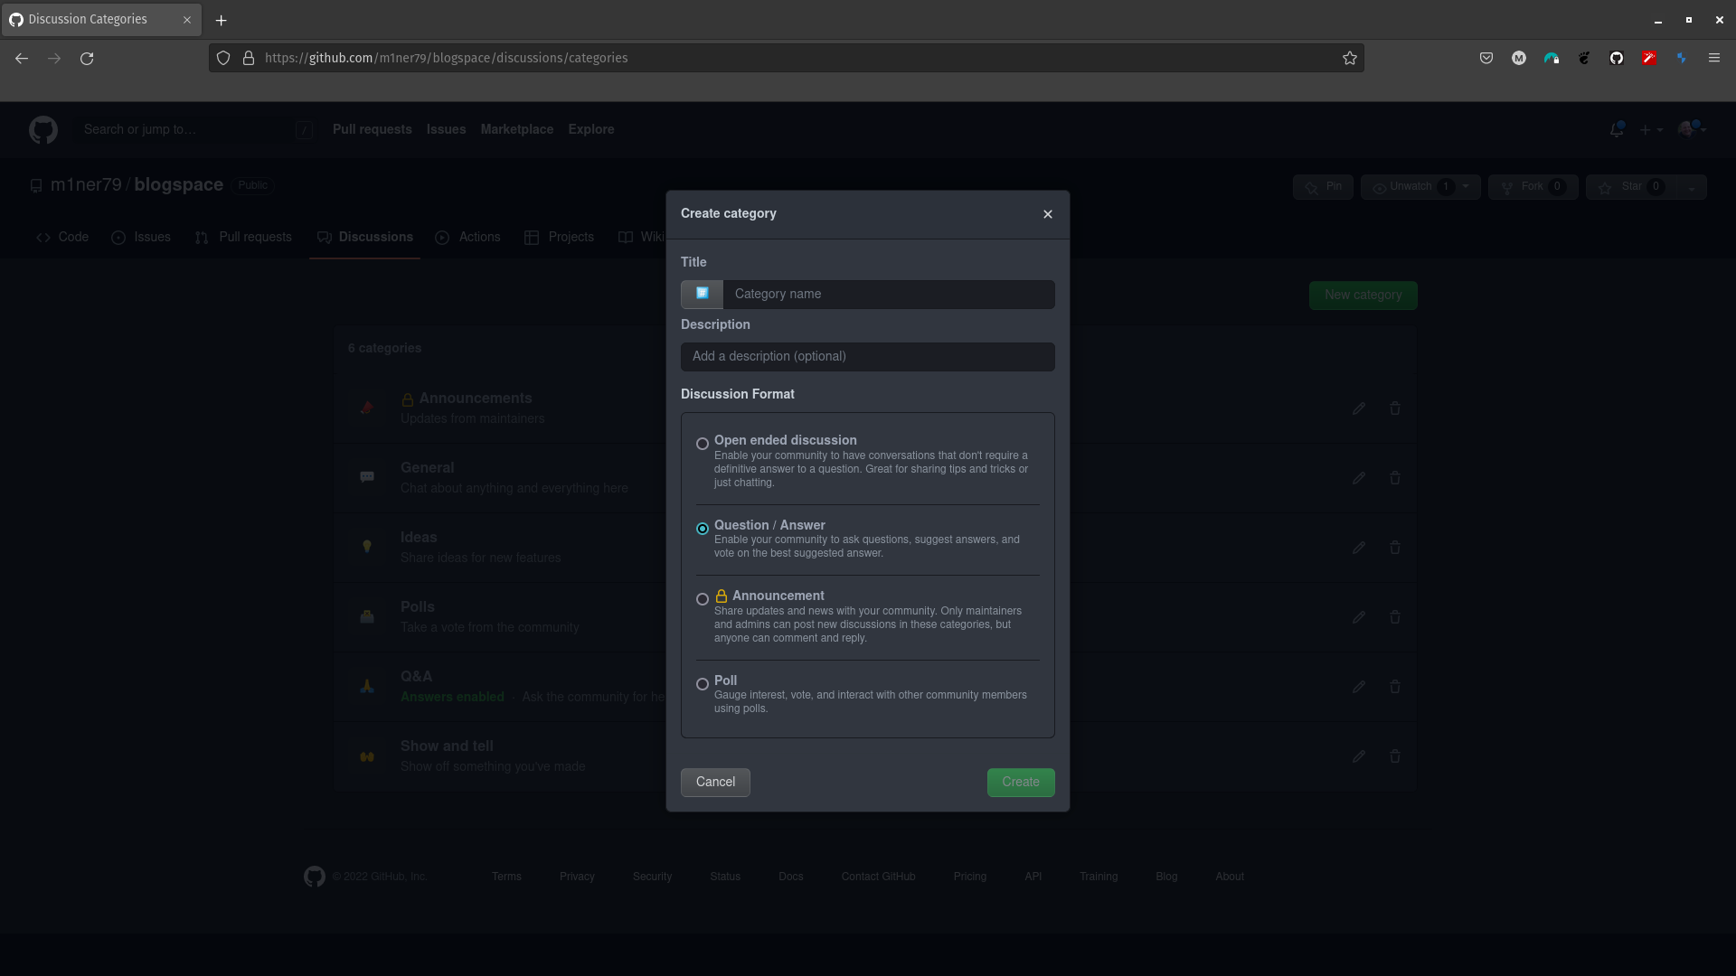Open the Discussions tab navigation
This screenshot has height=976, width=1736.
[x=375, y=237]
